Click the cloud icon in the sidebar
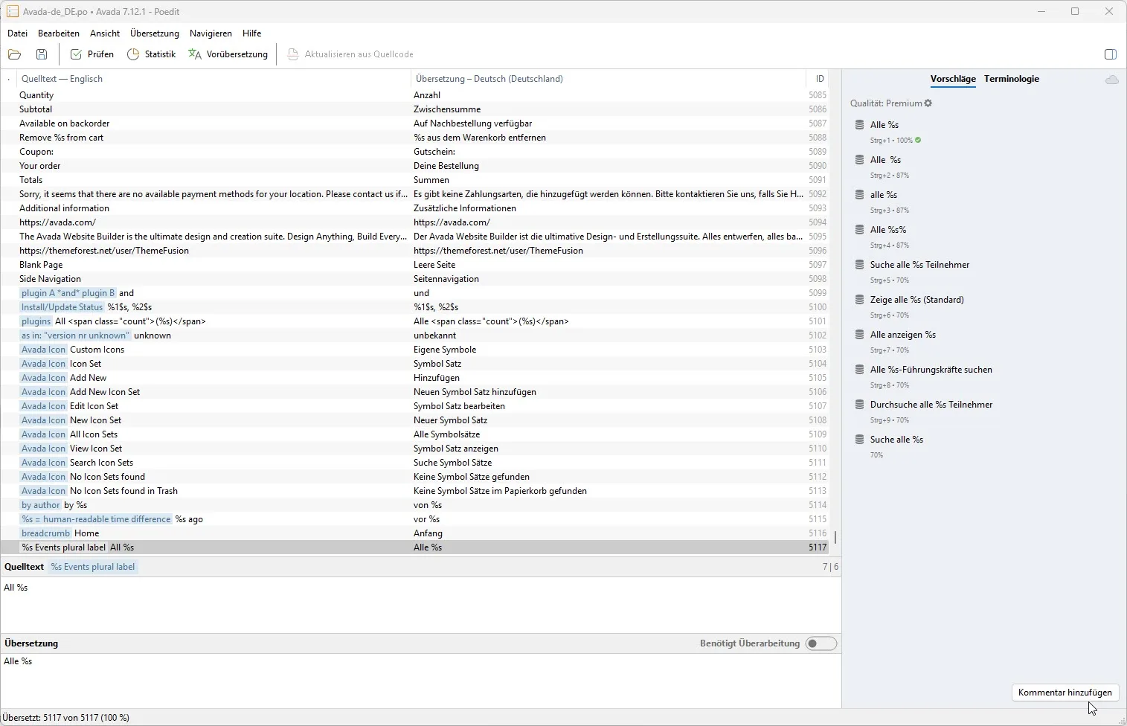 coord(1111,80)
